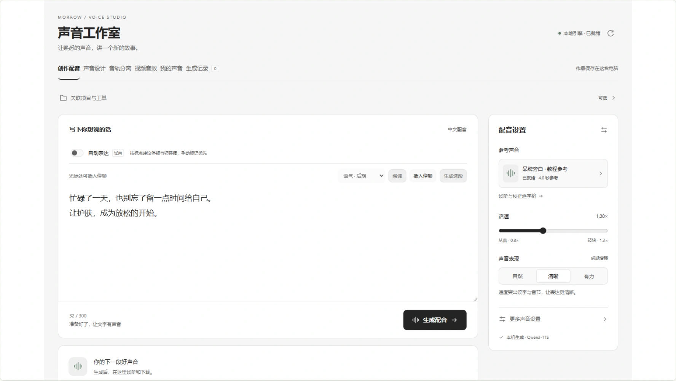The width and height of the screenshot is (676, 381).
Task: Click the checkmark icon beside 本机生成
Action: 501,337
